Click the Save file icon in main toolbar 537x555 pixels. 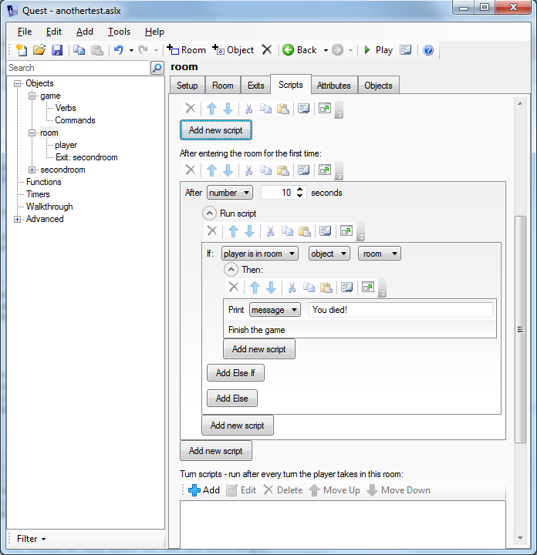point(57,50)
